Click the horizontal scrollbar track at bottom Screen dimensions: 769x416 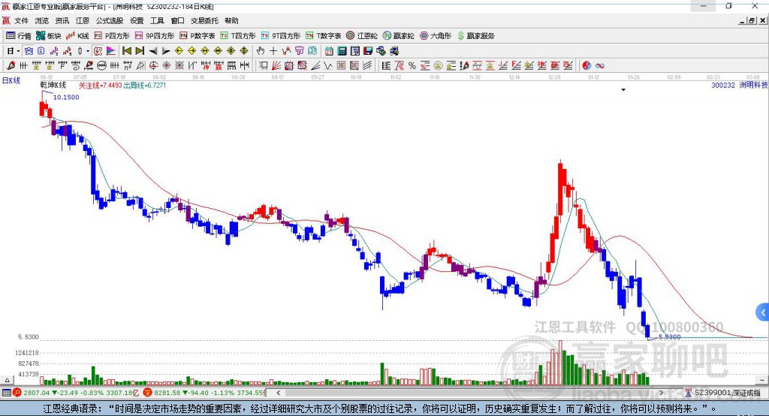coord(469,393)
